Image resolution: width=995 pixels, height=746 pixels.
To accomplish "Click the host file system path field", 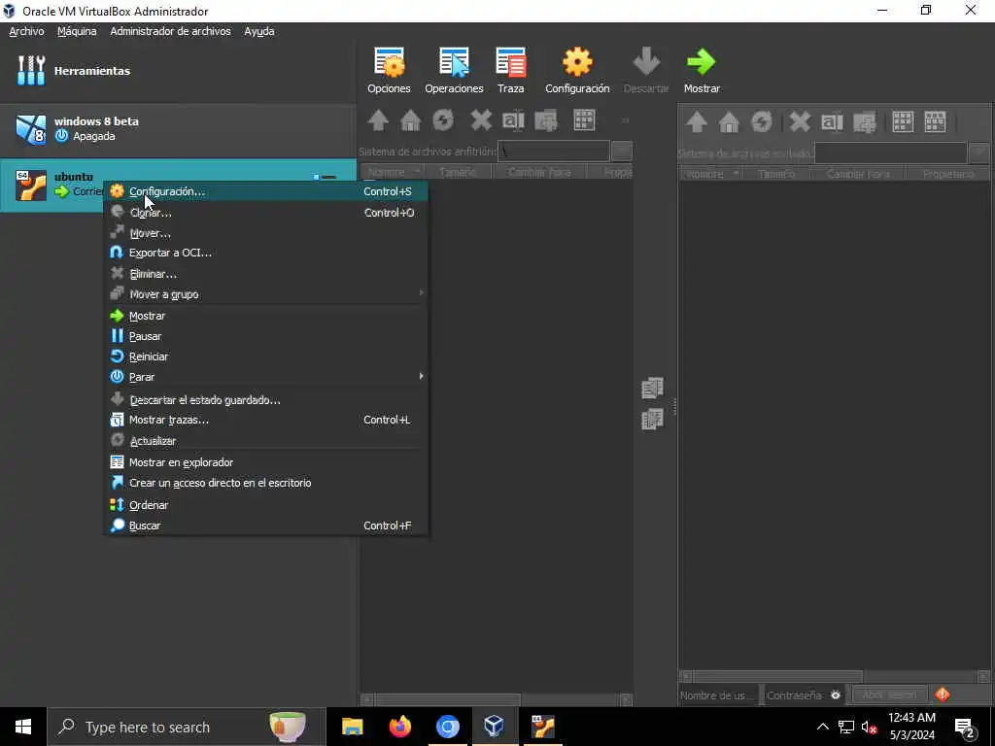I will [554, 151].
